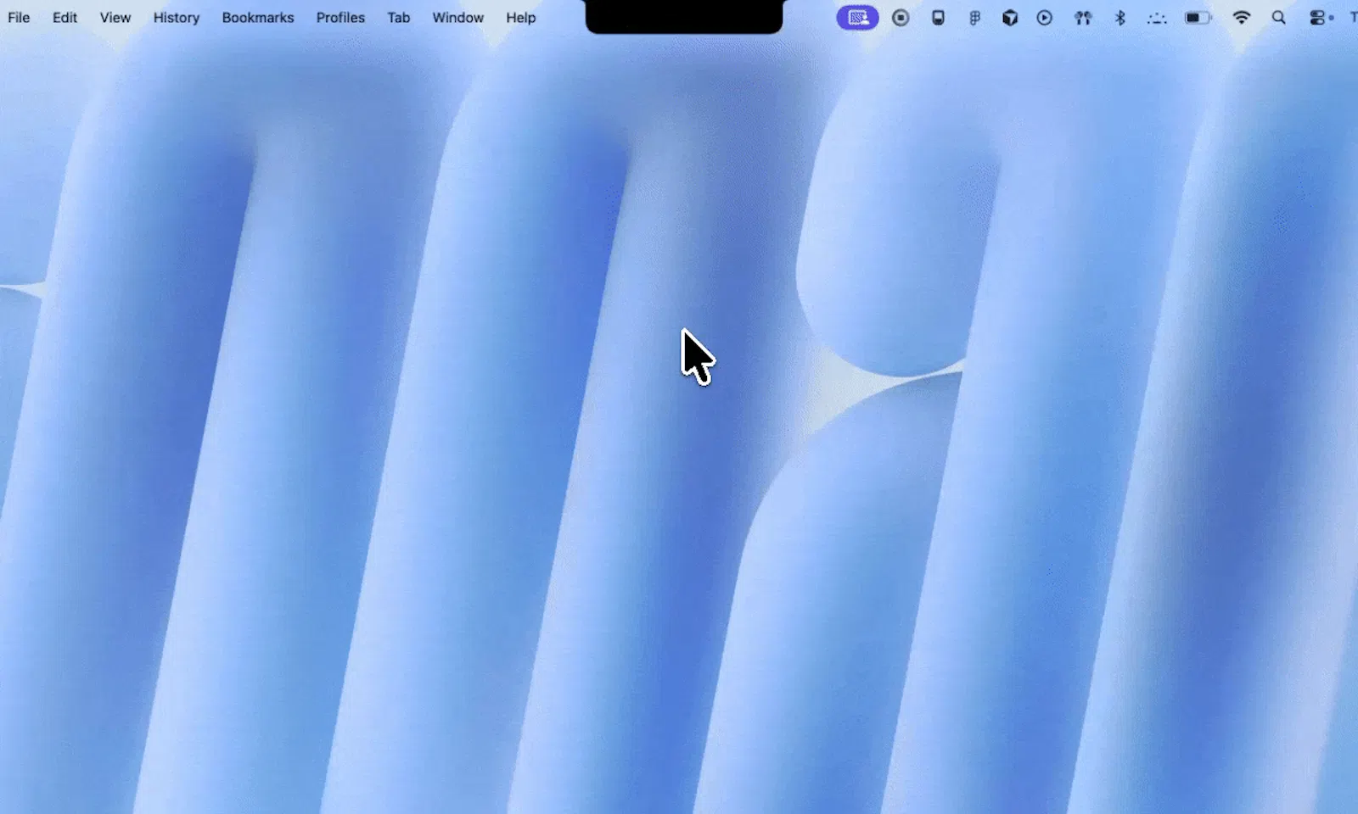
Task: Open the Bluetooth menu
Action: [1120, 17]
